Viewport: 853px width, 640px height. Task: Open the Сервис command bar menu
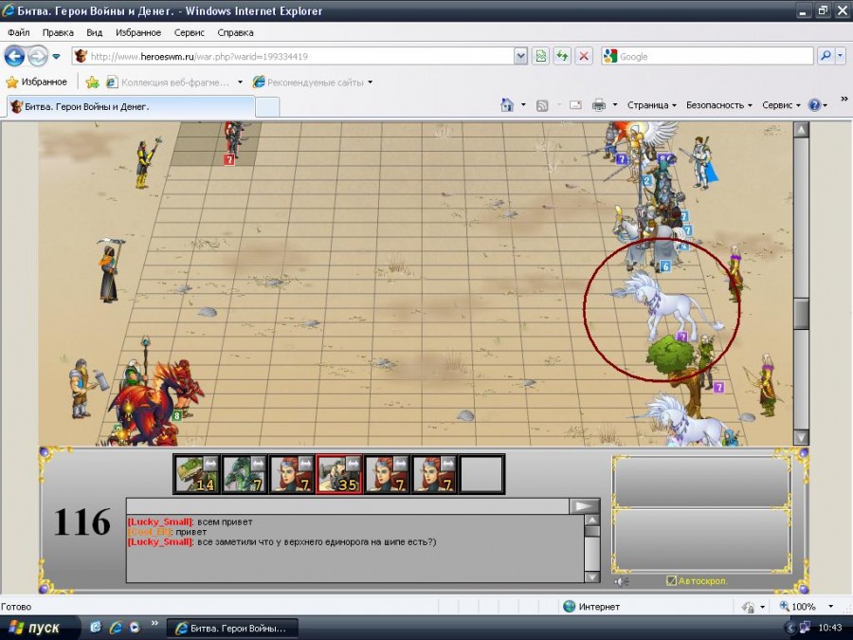[x=781, y=105]
